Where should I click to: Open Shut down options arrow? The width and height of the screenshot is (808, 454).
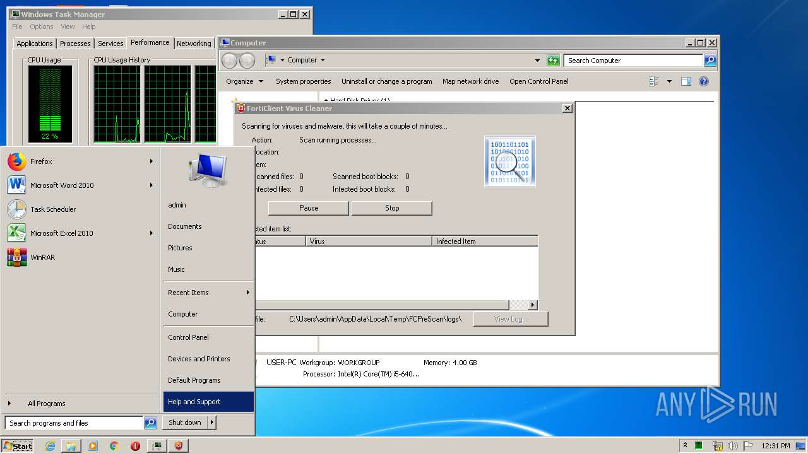coord(211,422)
